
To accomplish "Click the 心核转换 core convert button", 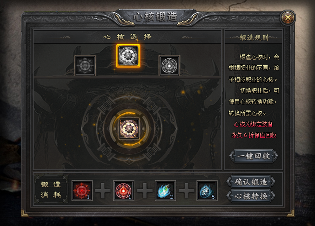I will tap(251, 196).
